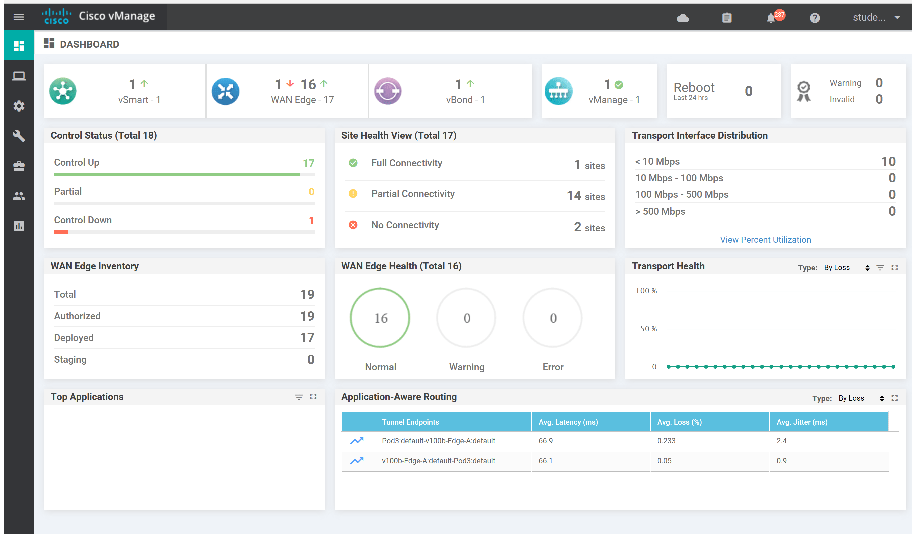Open Maintenance briefcase in sidebar
912x534 pixels.
[x=19, y=166]
